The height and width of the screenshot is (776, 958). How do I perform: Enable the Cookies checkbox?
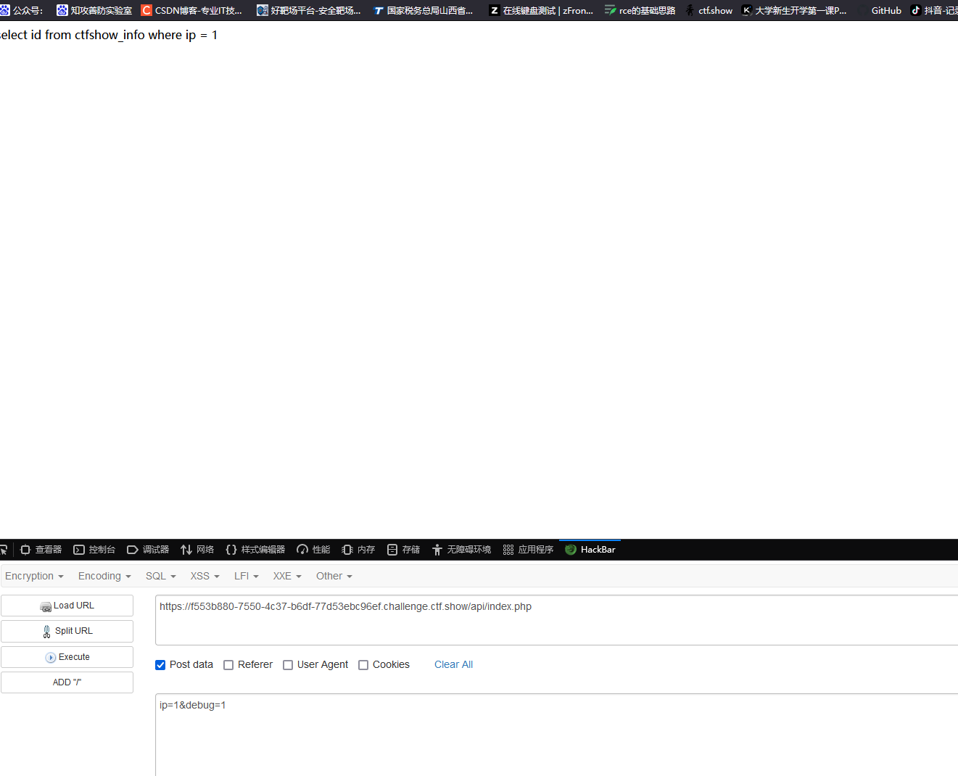363,665
